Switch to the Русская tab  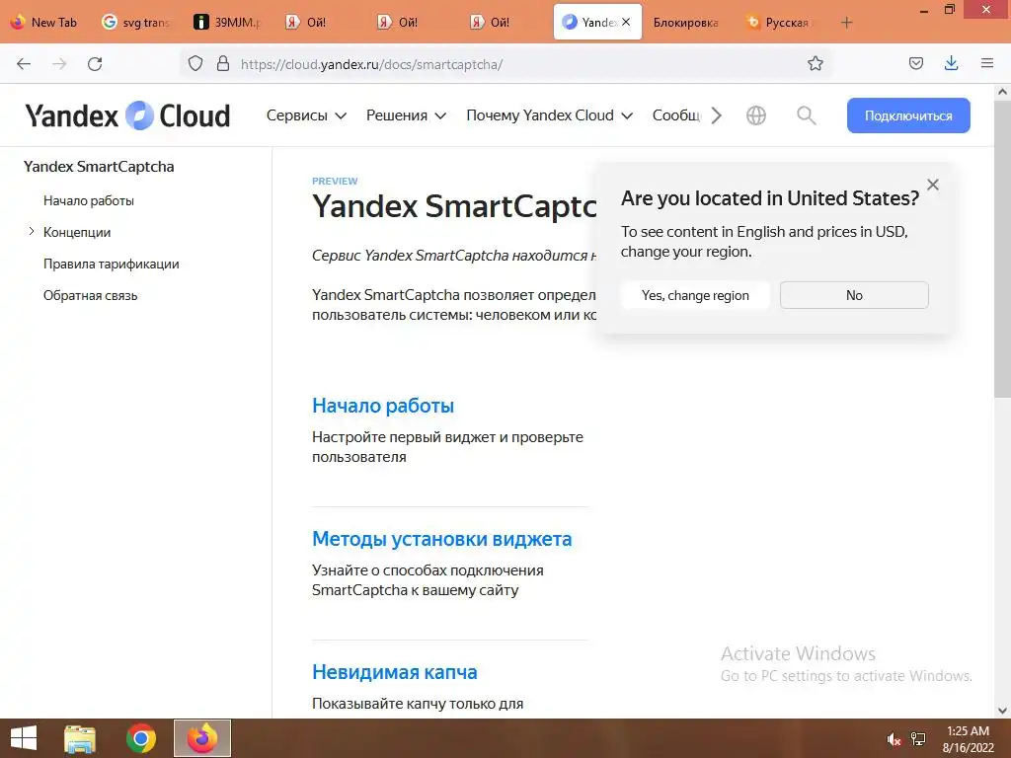tap(779, 23)
